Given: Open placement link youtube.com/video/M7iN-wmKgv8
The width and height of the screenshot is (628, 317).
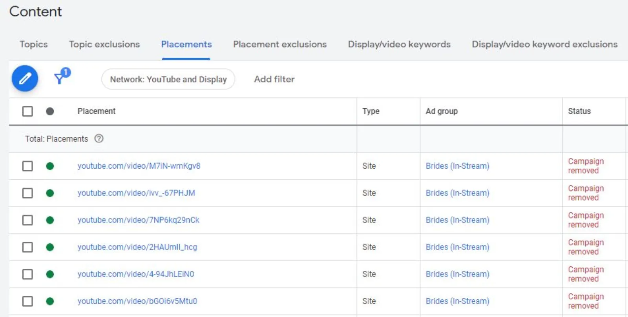Looking at the screenshot, I should (139, 166).
